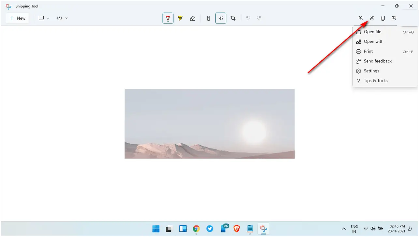Image resolution: width=419 pixels, height=237 pixels.
Task: Toggle Touch Writing mode
Action: point(221,18)
